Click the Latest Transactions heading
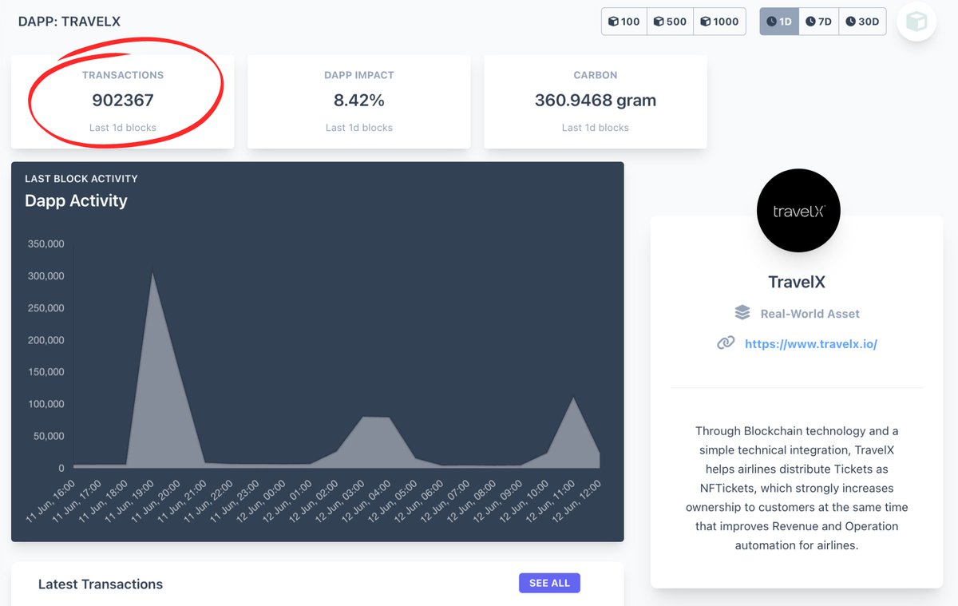The height and width of the screenshot is (606, 958). click(101, 584)
